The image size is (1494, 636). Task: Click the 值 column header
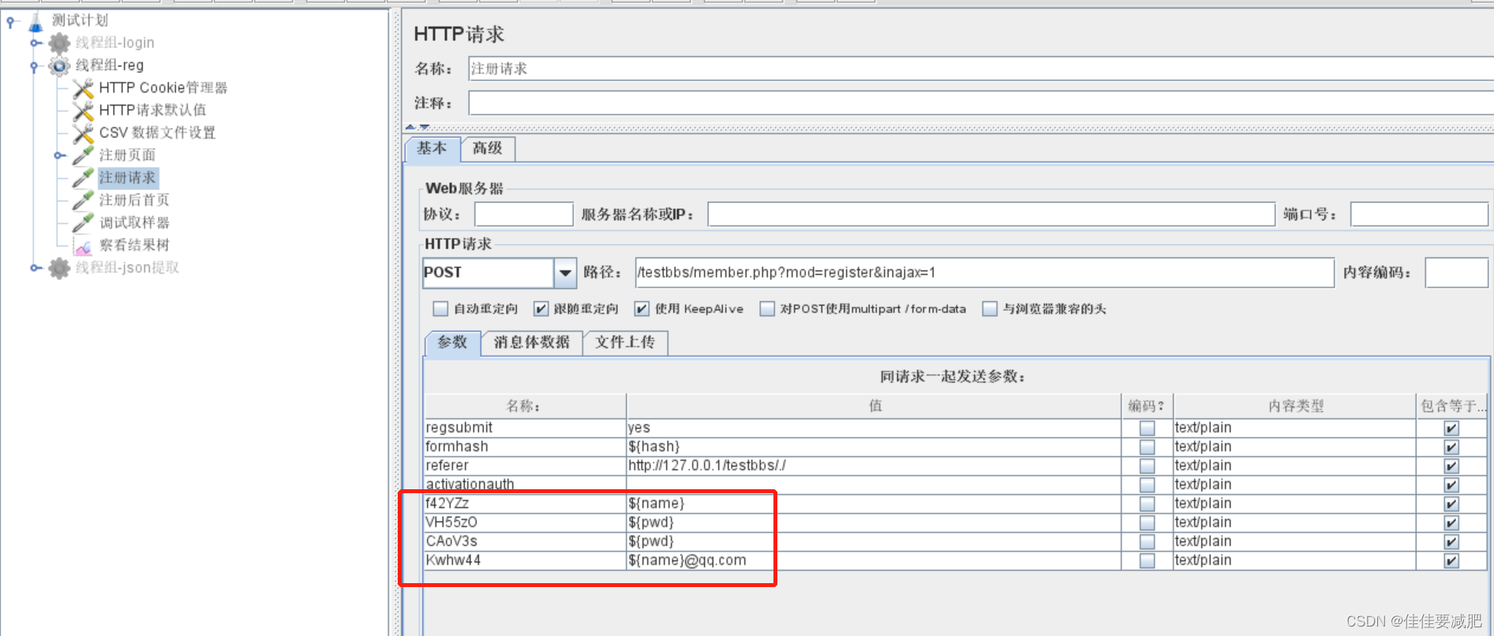click(874, 406)
